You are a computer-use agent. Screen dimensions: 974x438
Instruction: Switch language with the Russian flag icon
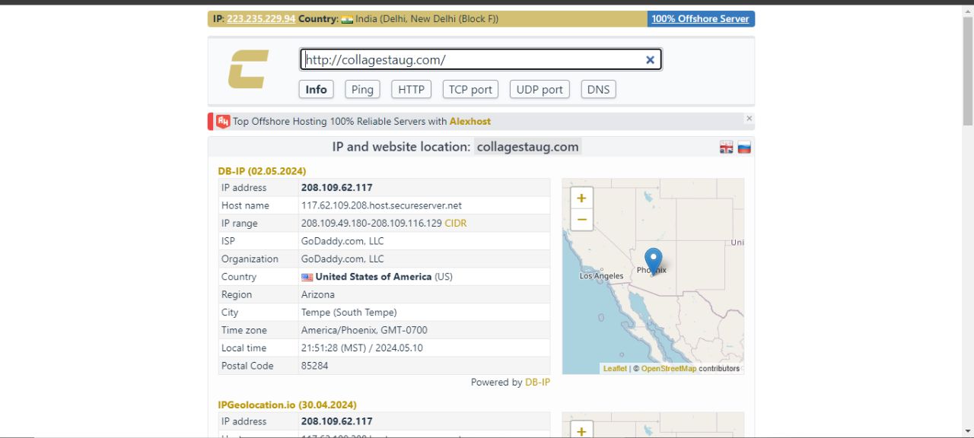(744, 148)
